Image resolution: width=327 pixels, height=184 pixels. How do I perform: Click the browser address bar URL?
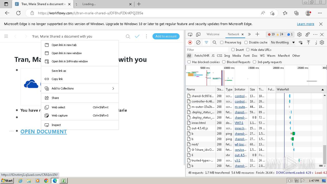[x=90, y=13]
